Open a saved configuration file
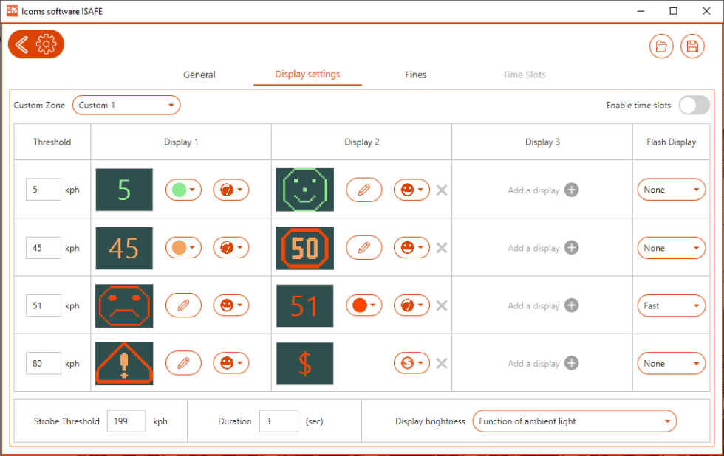Viewport: 724px width, 456px height. [x=661, y=46]
